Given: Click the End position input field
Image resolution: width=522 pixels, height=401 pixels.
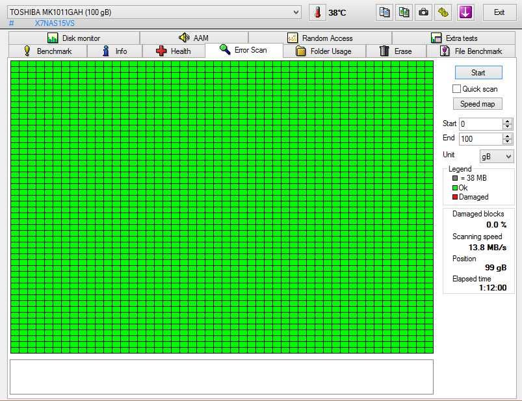Looking at the screenshot, I should coord(480,139).
